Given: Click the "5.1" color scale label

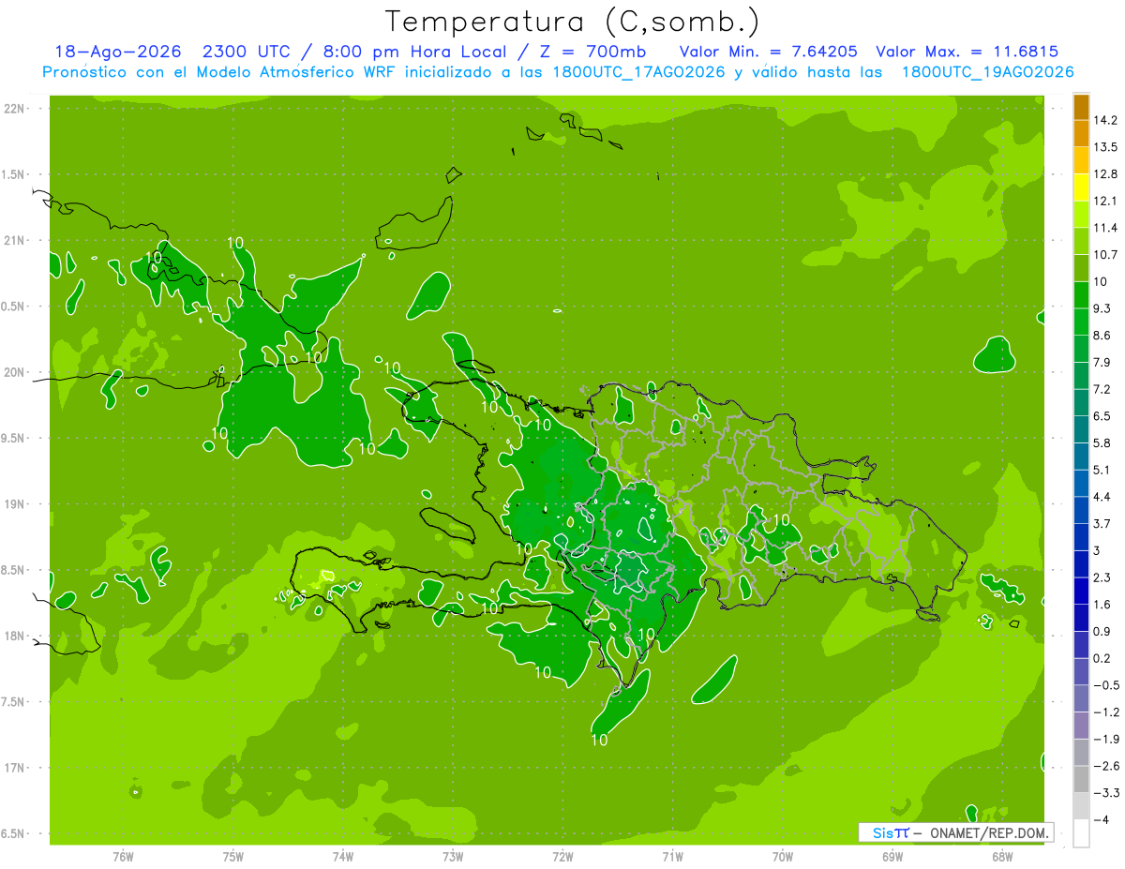Looking at the screenshot, I should click(x=1102, y=470).
